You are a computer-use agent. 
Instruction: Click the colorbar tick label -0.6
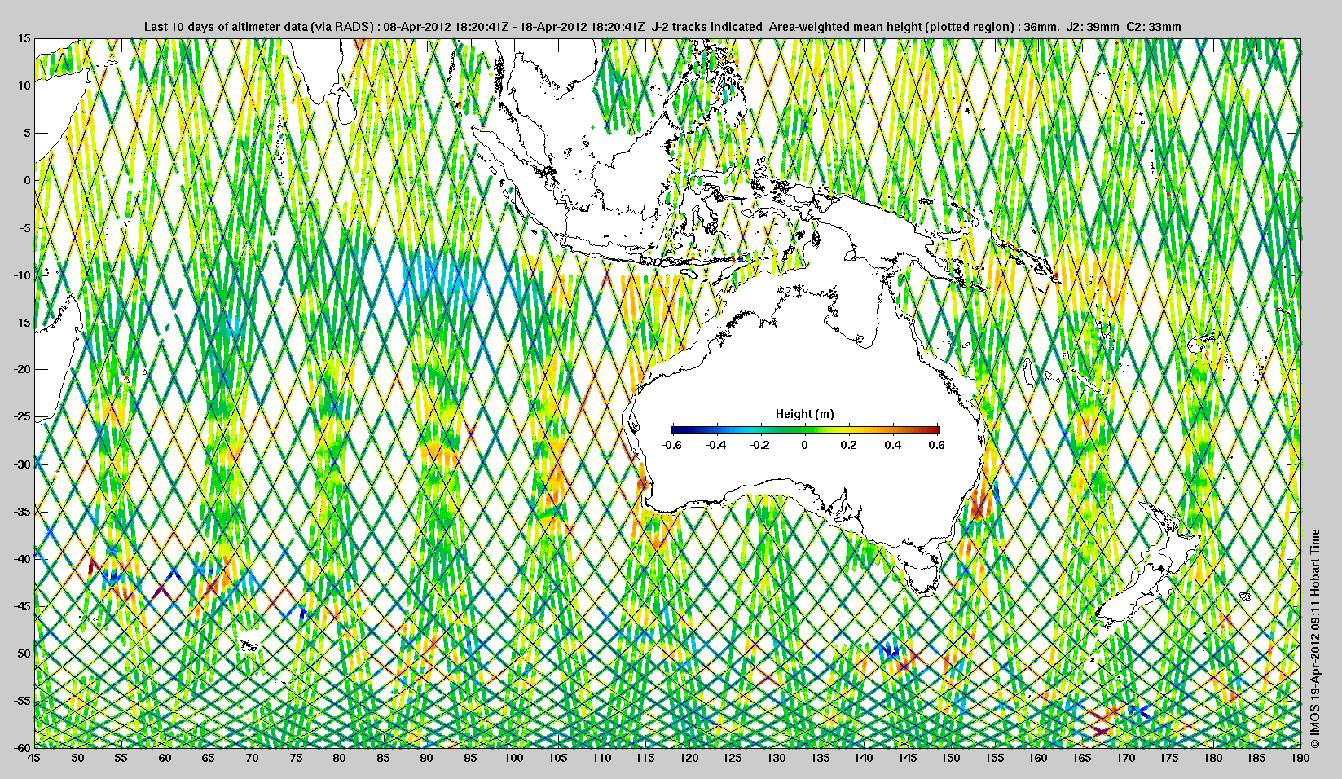coord(671,445)
